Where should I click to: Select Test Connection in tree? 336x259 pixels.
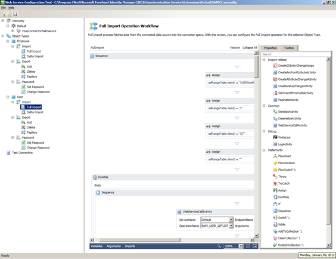point(22,153)
